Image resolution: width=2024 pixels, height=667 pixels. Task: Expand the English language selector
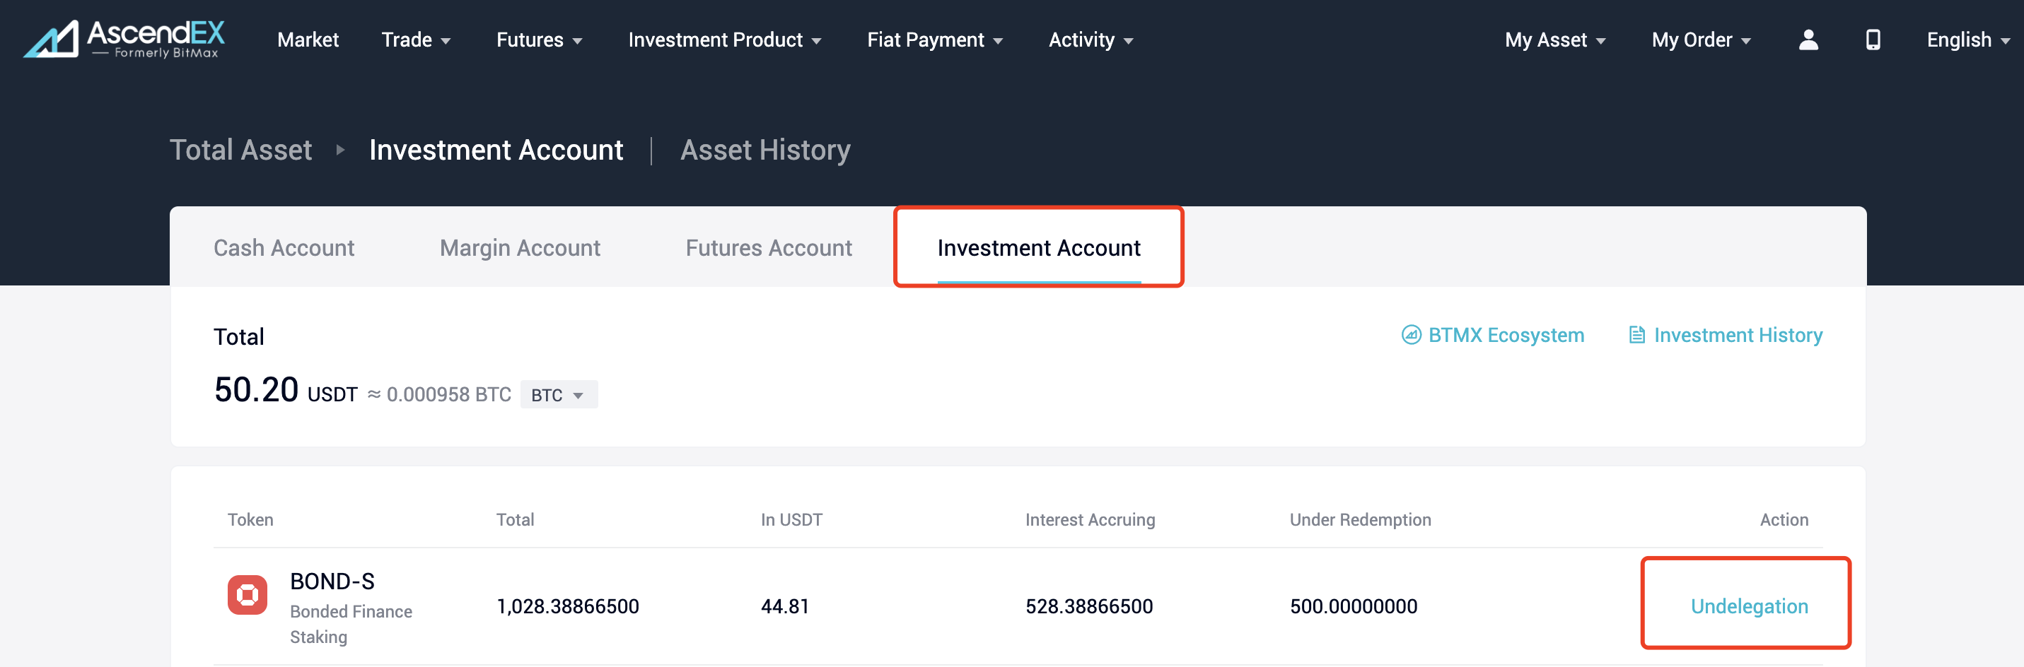[1967, 40]
